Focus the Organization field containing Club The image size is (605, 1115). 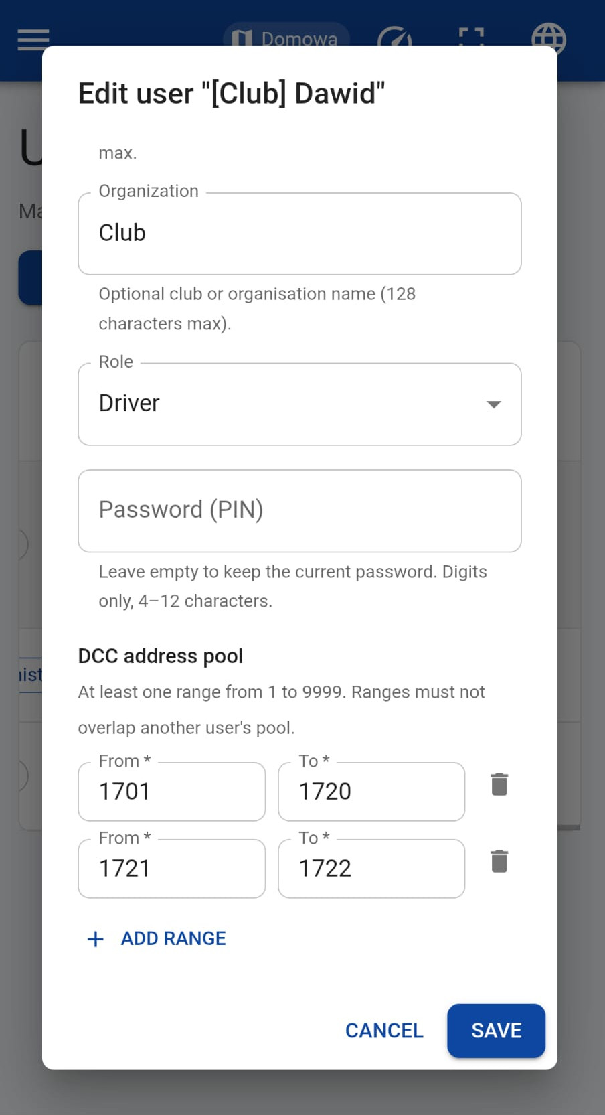point(300,233)
